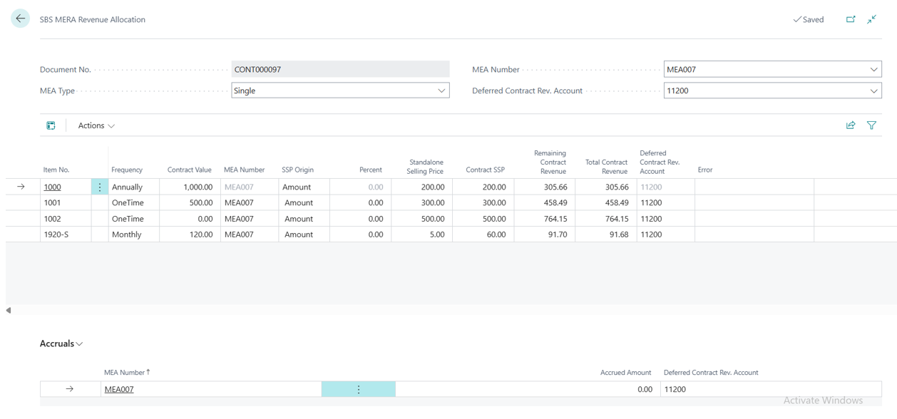Expand the MEA Number dropdown
The height and width of the screenshot is (419, 897).
click(x=873, y=70)
